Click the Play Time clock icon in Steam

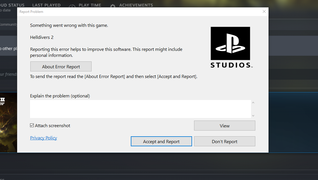(72, 6)
